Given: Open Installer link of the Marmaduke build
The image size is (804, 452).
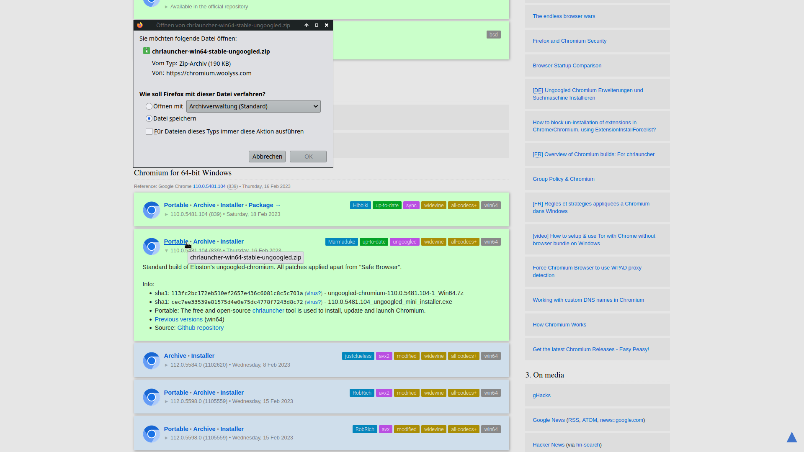Looking at the screenshot, I should [232, 241].
